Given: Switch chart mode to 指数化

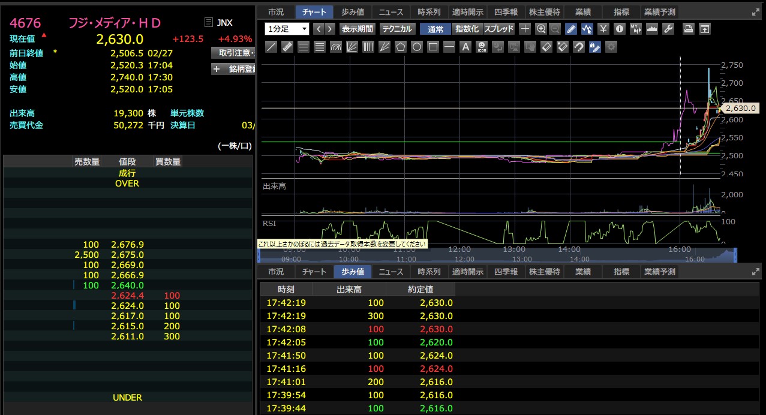Looking at the screenshot, I should click(x=467, y=29).
